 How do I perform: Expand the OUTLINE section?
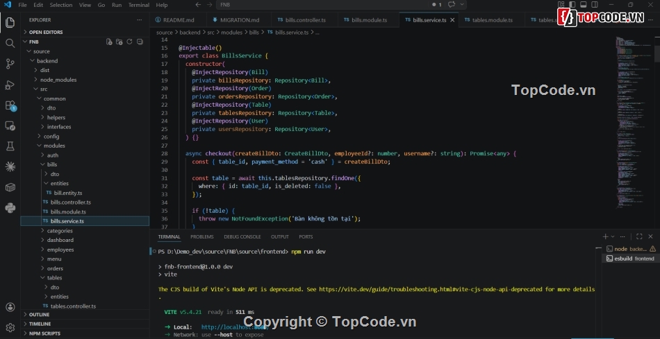point(40,314)
